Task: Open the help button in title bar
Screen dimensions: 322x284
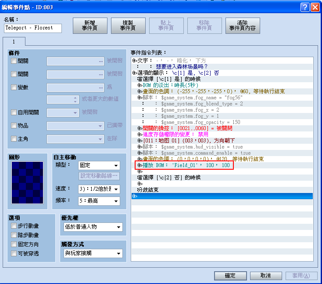Action: pyautogui.click(x=305, y=7)
